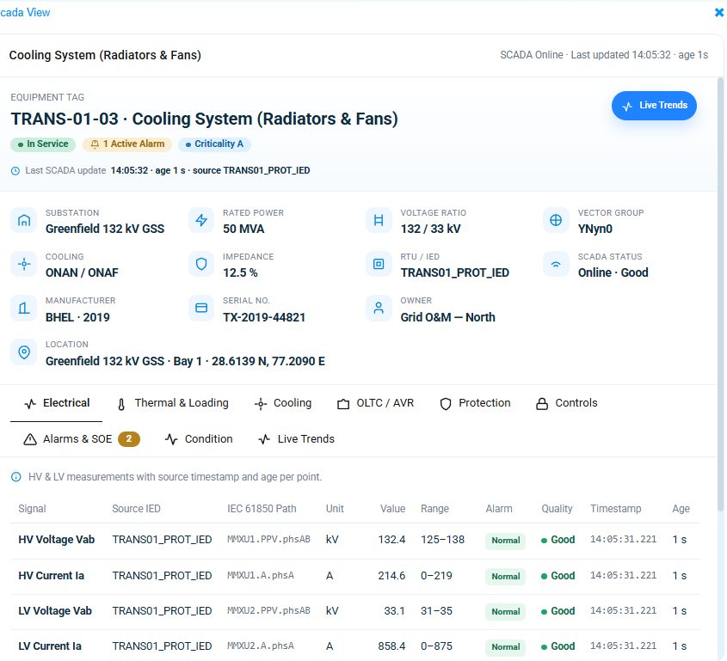The image size is (727, 661).
Task: Click the info icon beside HV & LV measurements
Action: coord(15,477)
